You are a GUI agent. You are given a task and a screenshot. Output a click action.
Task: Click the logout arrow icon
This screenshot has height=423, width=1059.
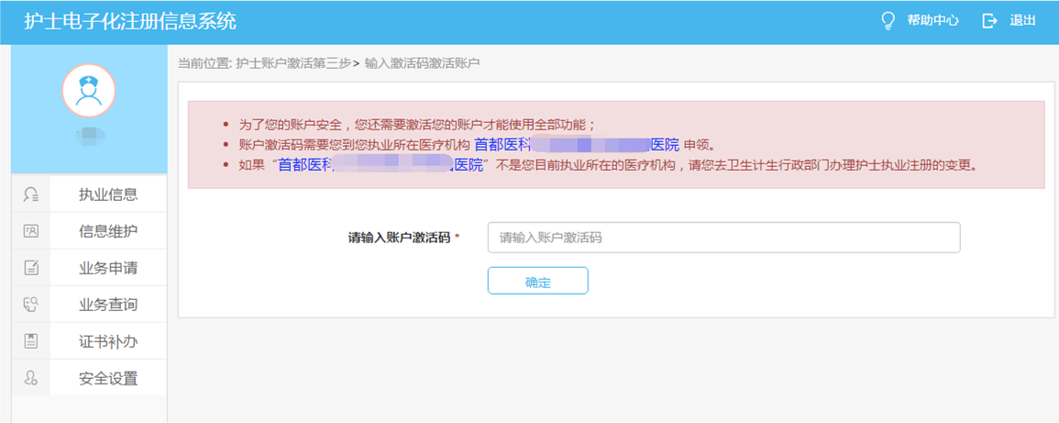click(x=989, y=21)
